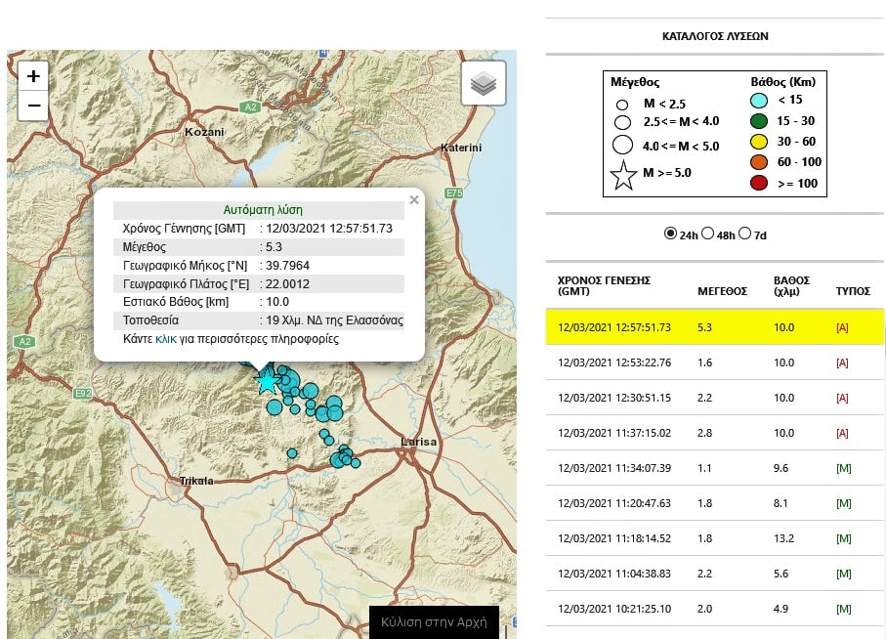Click the 11:37:15.02 magnitude 2.8 event

pos(714,433)
